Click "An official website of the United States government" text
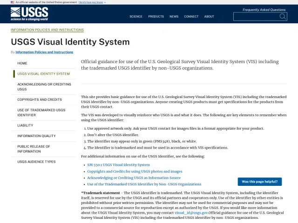298x223 pixels. click(46, 2)
